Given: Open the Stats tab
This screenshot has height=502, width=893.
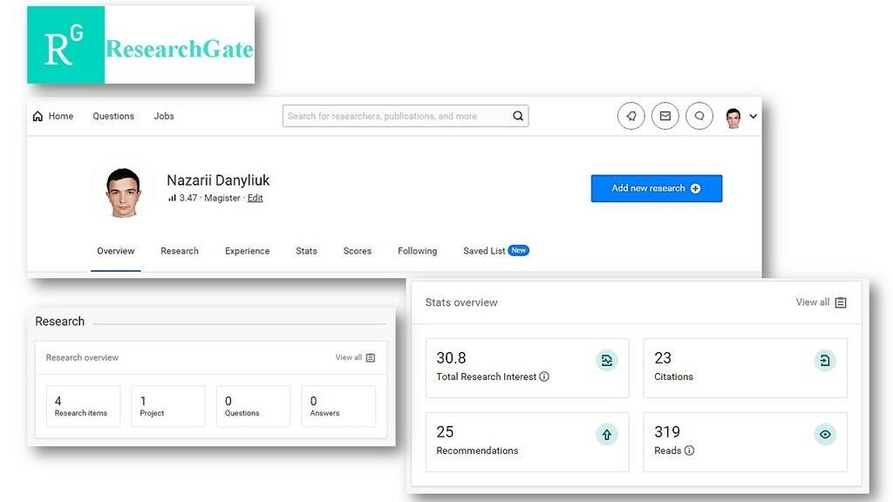Looking at the screenshot, I should 306,251.
